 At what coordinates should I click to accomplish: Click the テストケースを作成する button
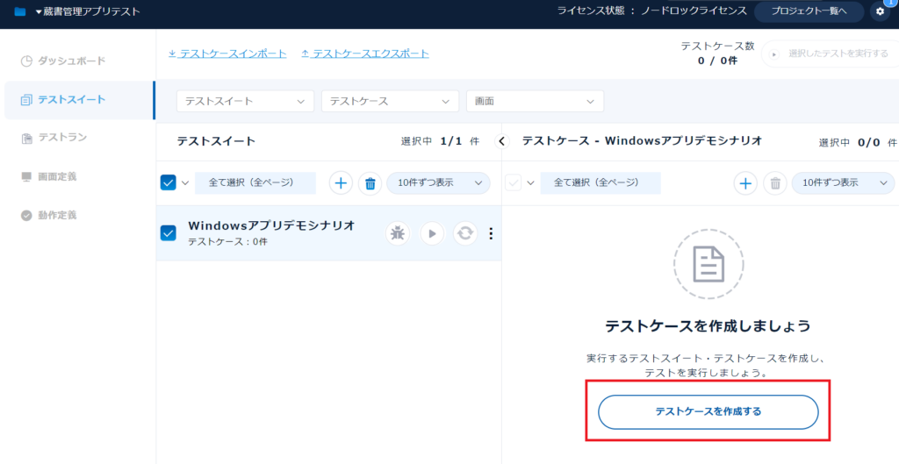click(x=708, y=411)
